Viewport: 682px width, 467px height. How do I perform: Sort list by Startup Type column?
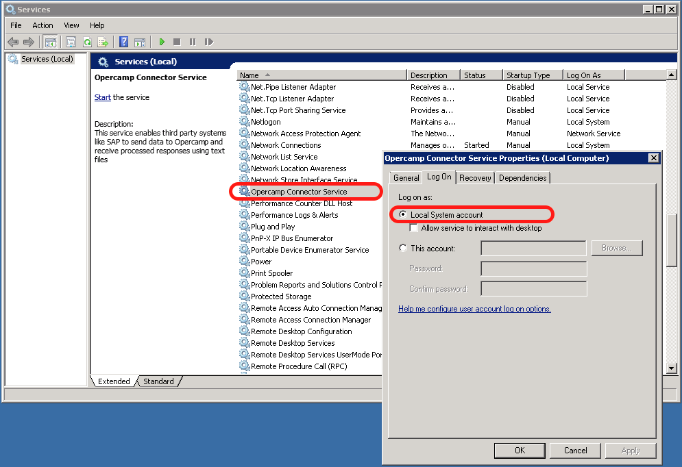point(533,75)
